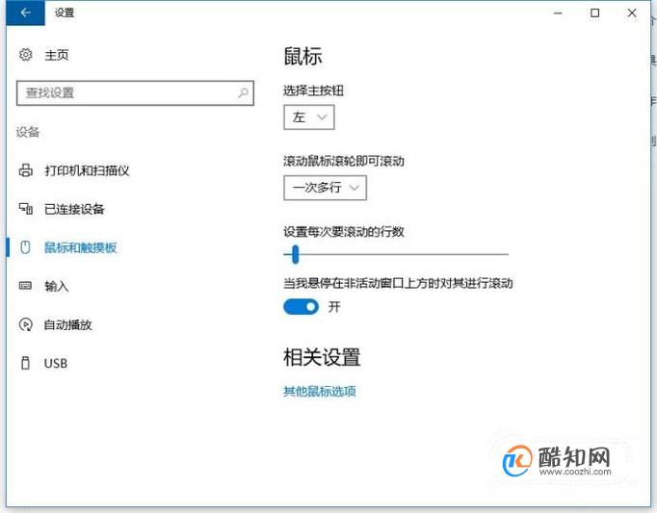Open the 其他鼠标选项 link
The height and width of the screenshot is (513, 657).
[319, 391]
